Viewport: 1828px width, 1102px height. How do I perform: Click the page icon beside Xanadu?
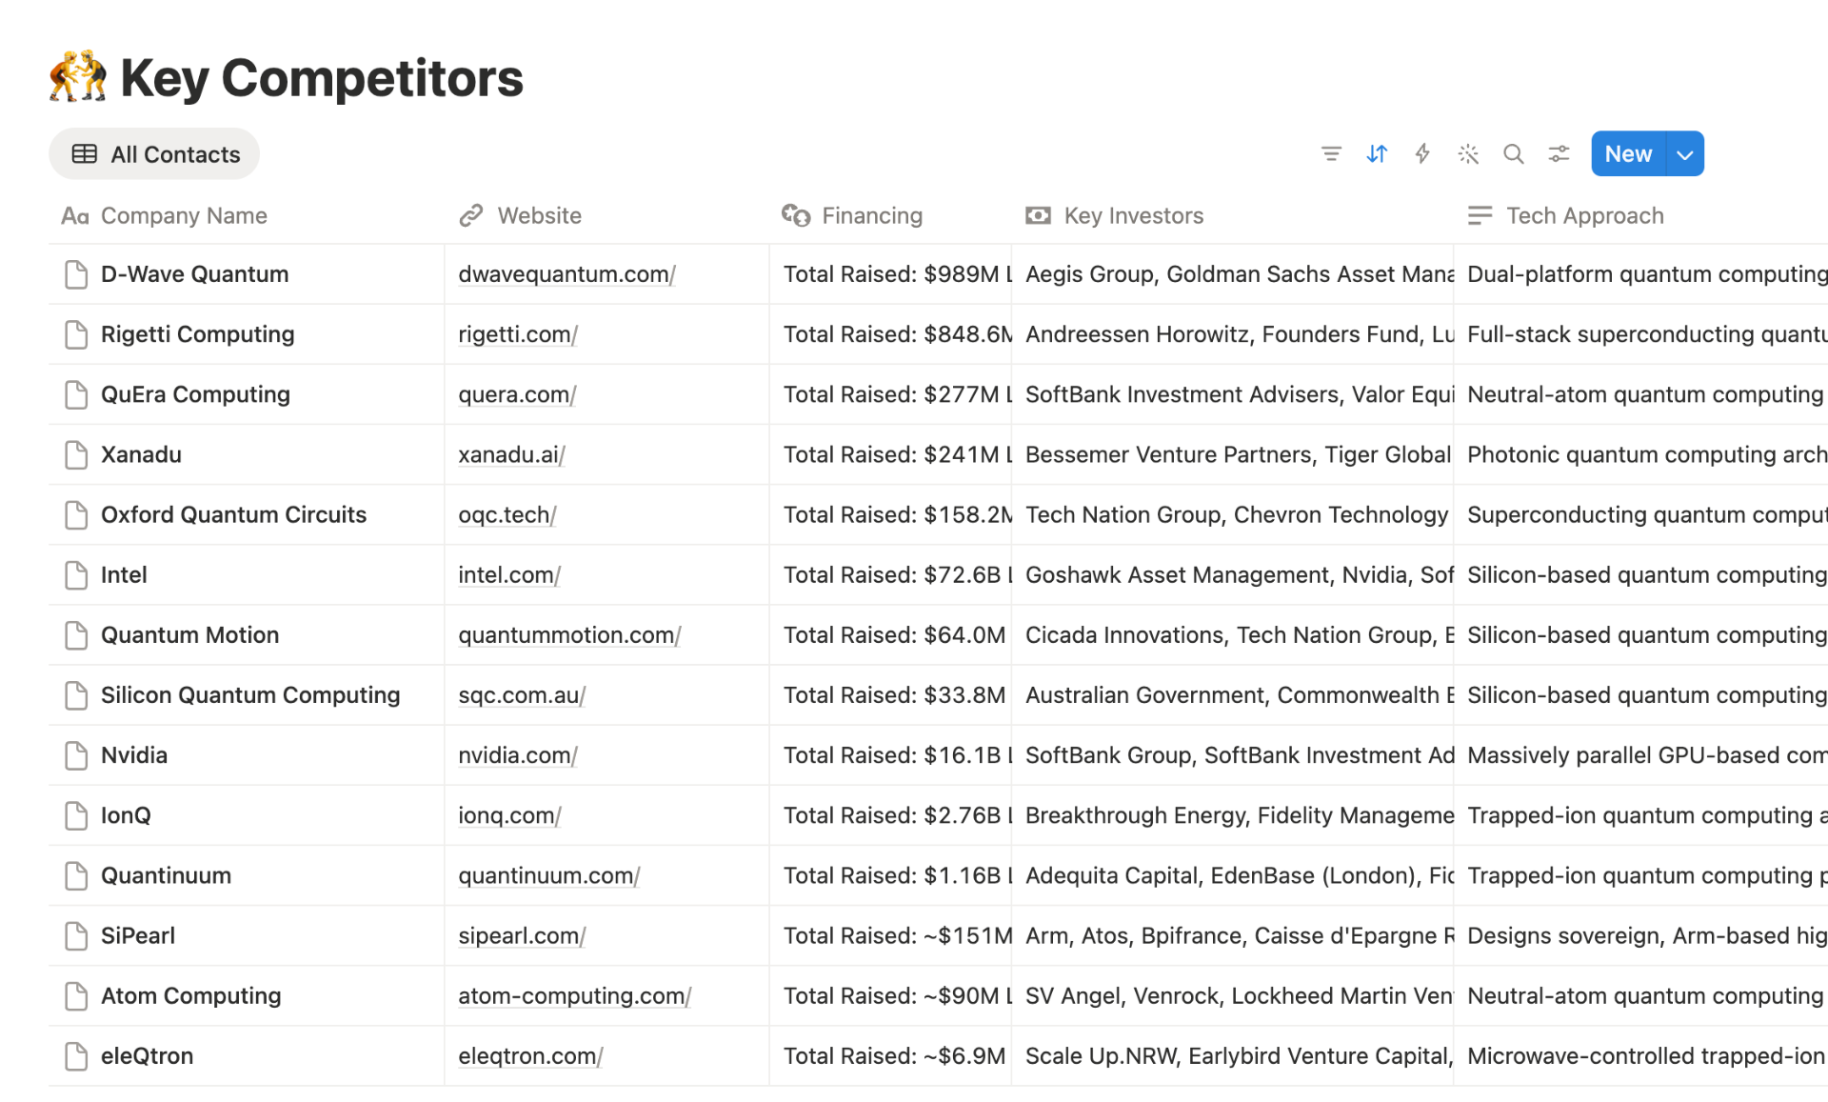pos(76,454)
